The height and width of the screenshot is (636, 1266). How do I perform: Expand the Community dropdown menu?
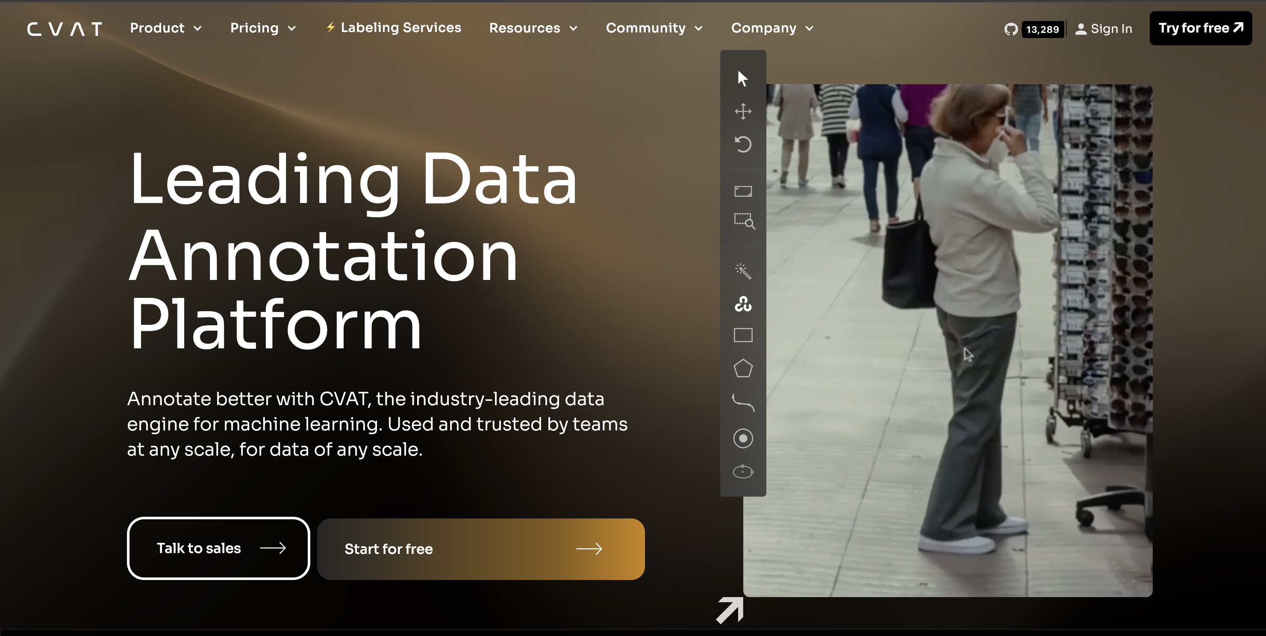point(654,28)
